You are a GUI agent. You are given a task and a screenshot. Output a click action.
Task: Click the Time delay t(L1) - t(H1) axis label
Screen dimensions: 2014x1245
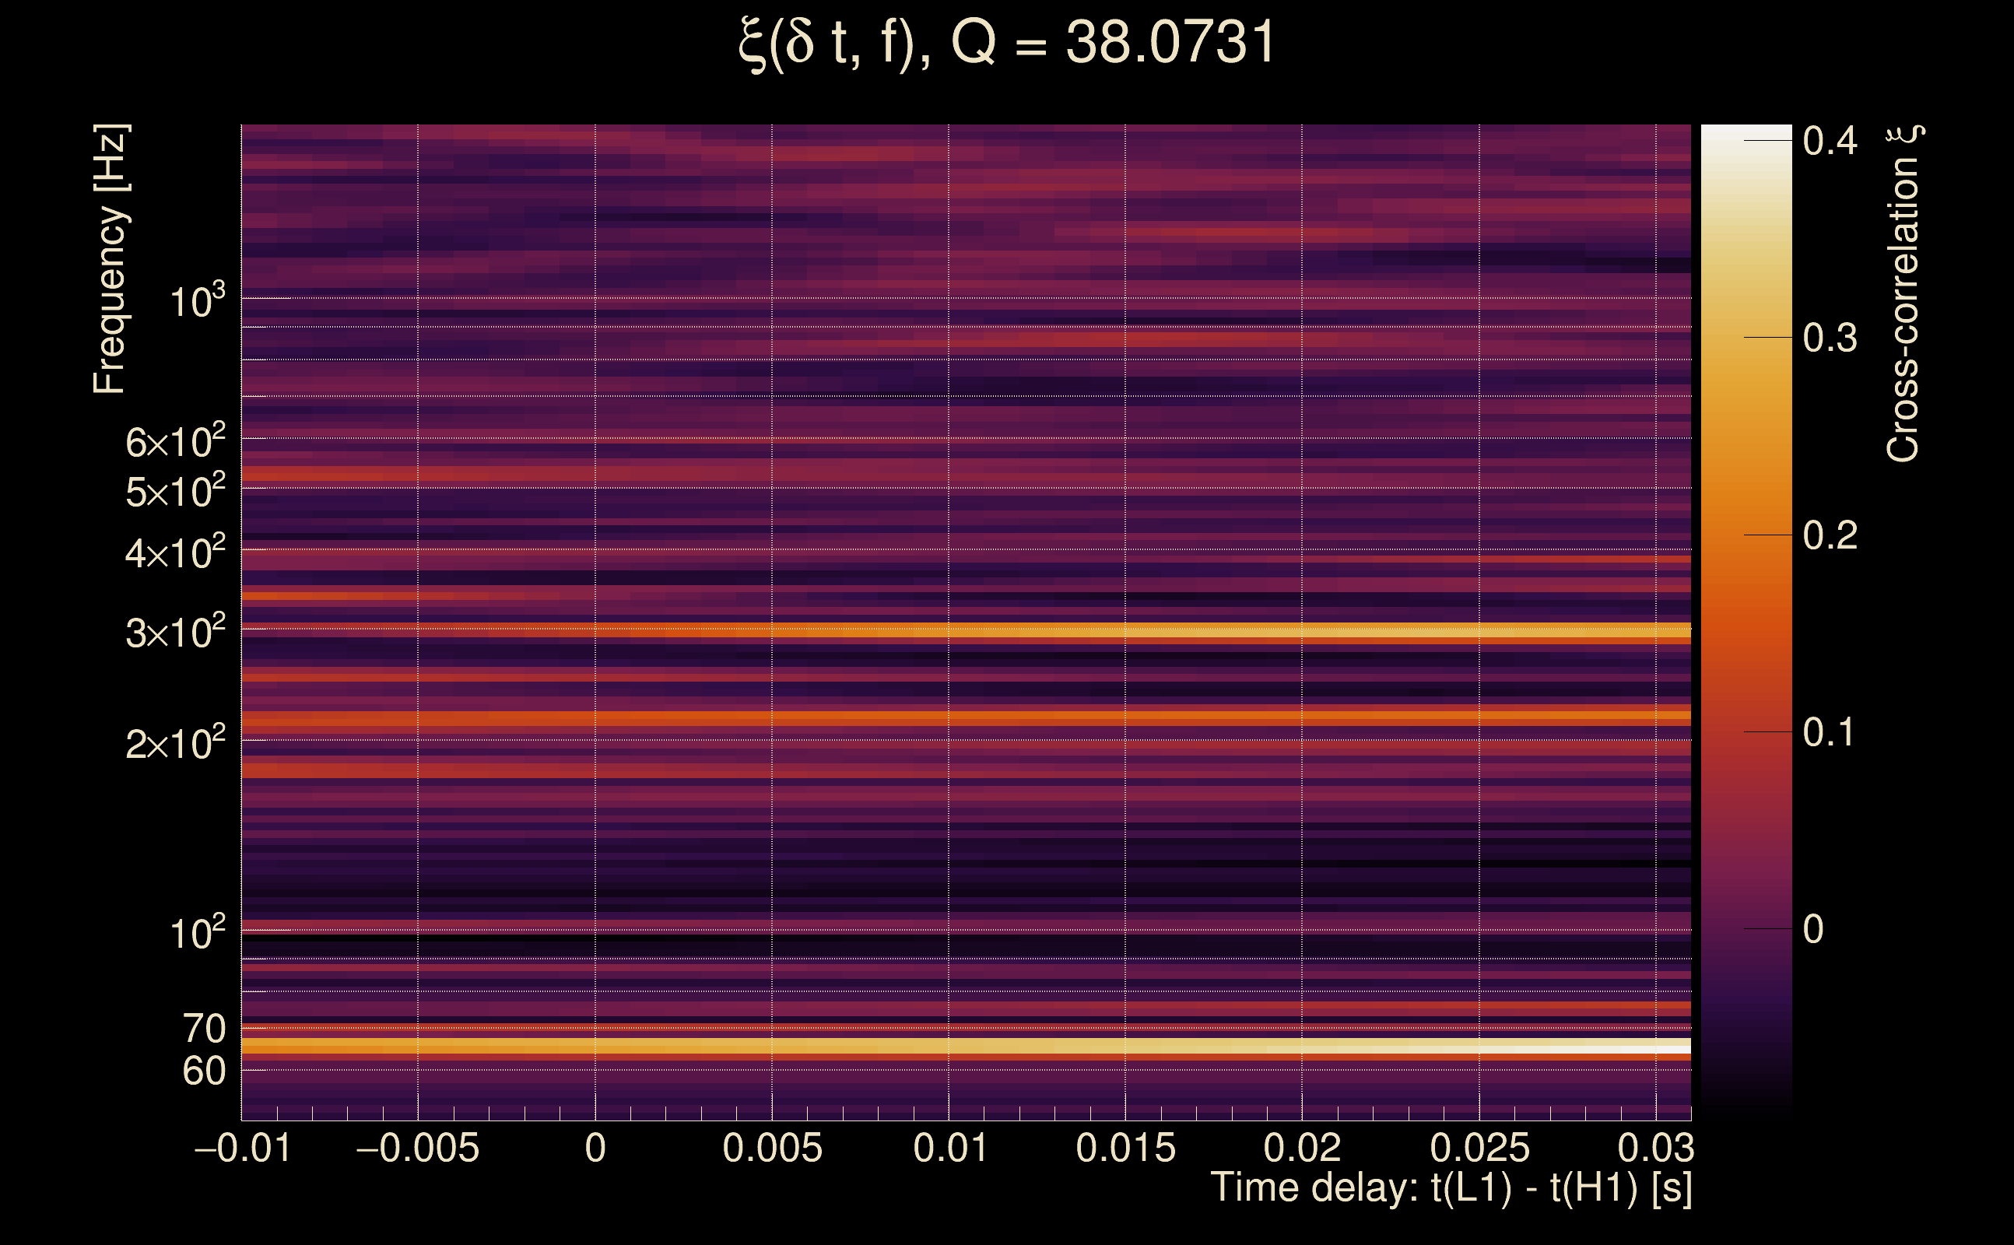point(1451,1187)
